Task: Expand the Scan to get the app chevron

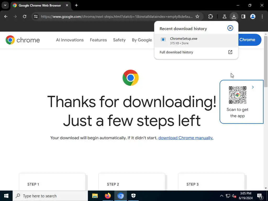Action: point(253,87)
